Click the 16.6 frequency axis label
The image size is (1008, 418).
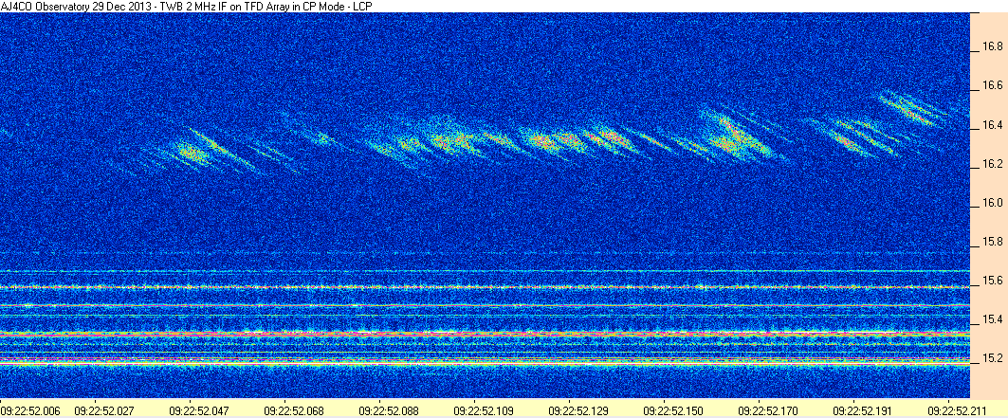(992, 85)
